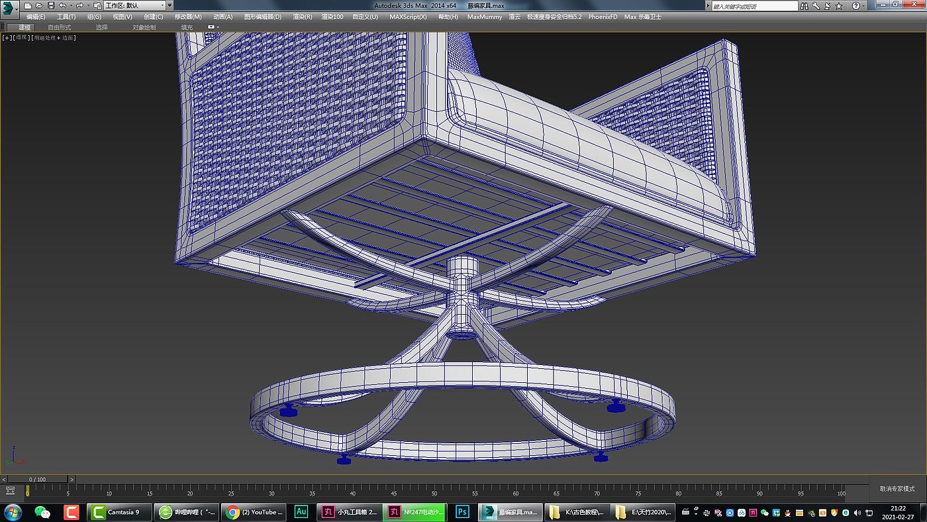
Task: Click the New Scene icon
Action: [x=28, y=6]
